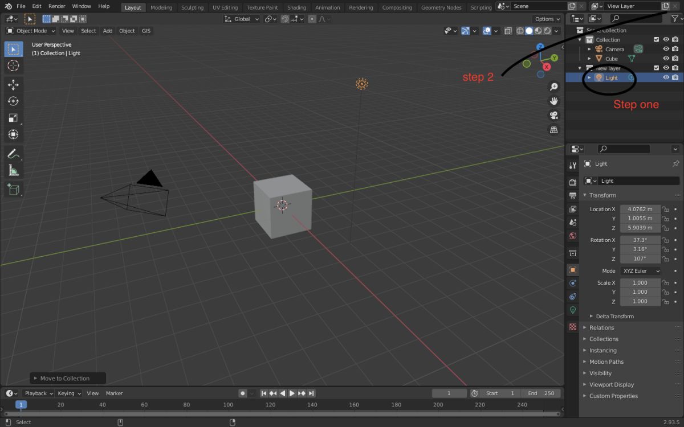Select the Select Box tool
The width and height of the screenshot is (684, 427).
(13, 49)
